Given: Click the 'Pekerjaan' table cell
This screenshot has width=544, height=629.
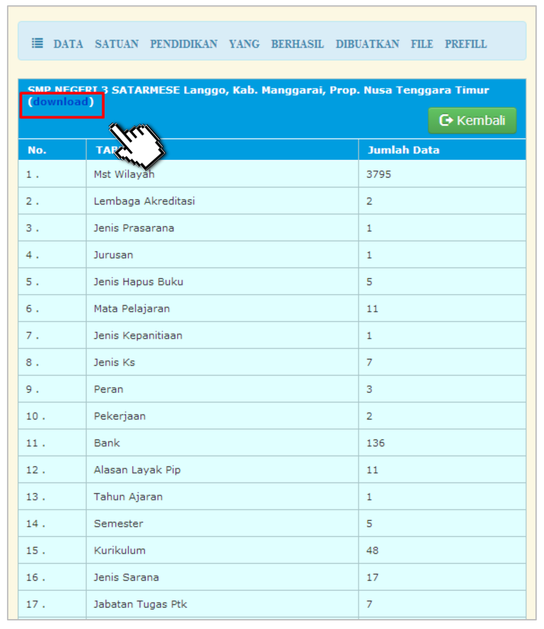Looking at the screenshot, I should (120, 416).
